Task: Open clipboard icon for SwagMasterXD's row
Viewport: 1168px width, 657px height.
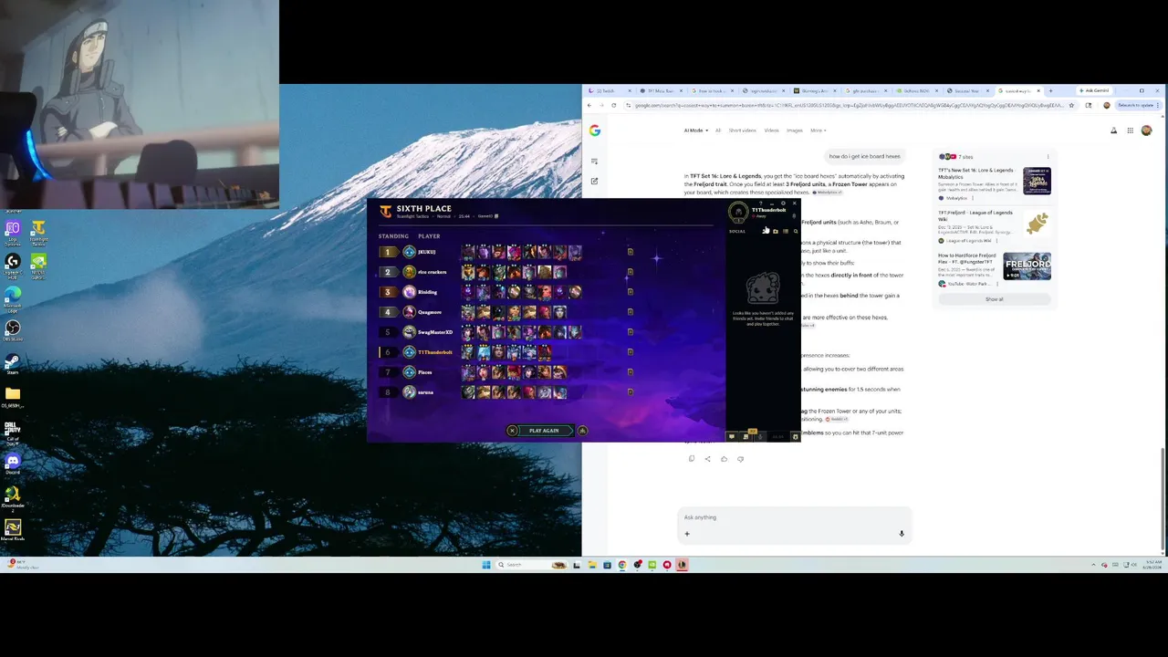Action: 630,332
